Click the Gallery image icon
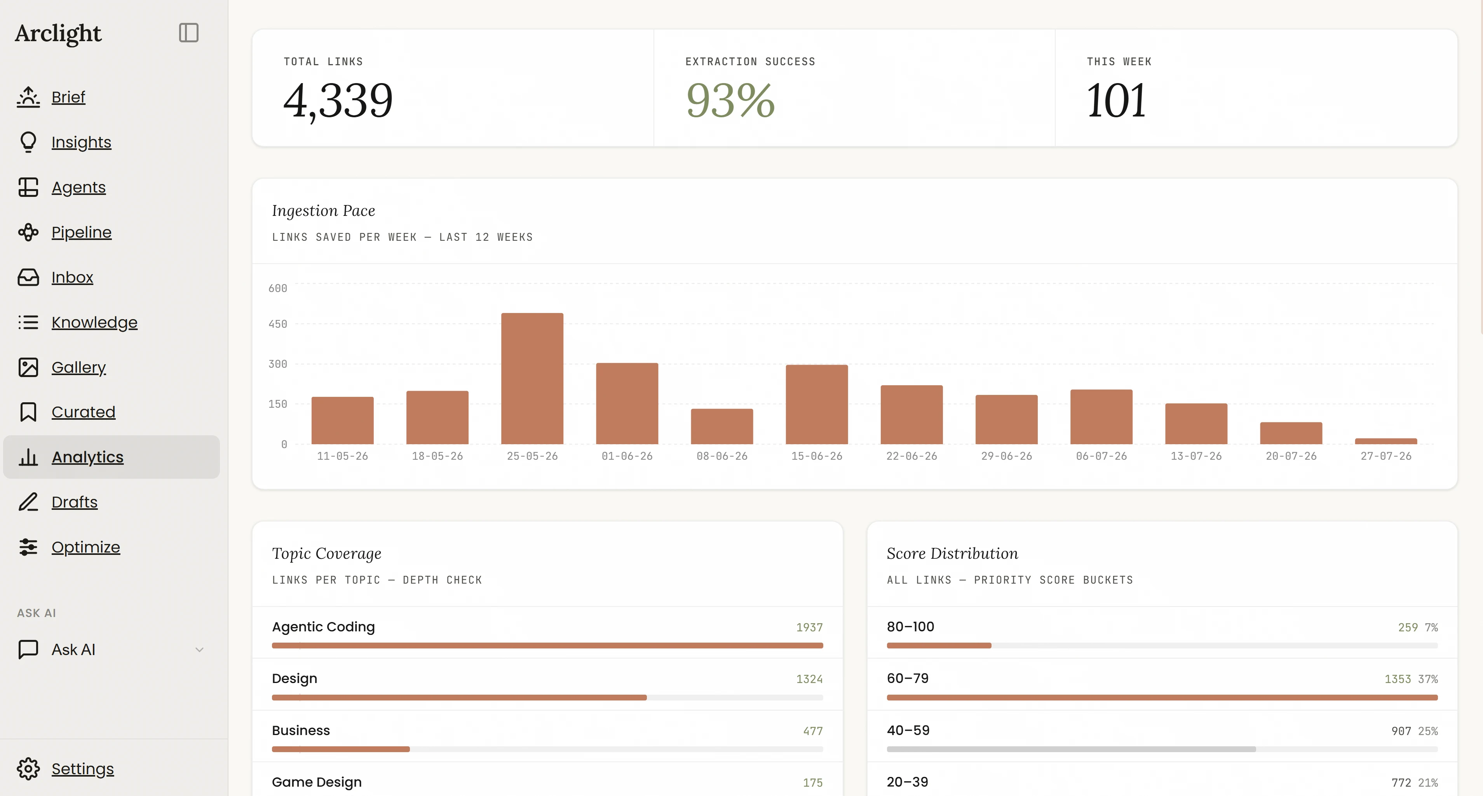This screenshot has width=1483, height=796. [x=28, y=367]
